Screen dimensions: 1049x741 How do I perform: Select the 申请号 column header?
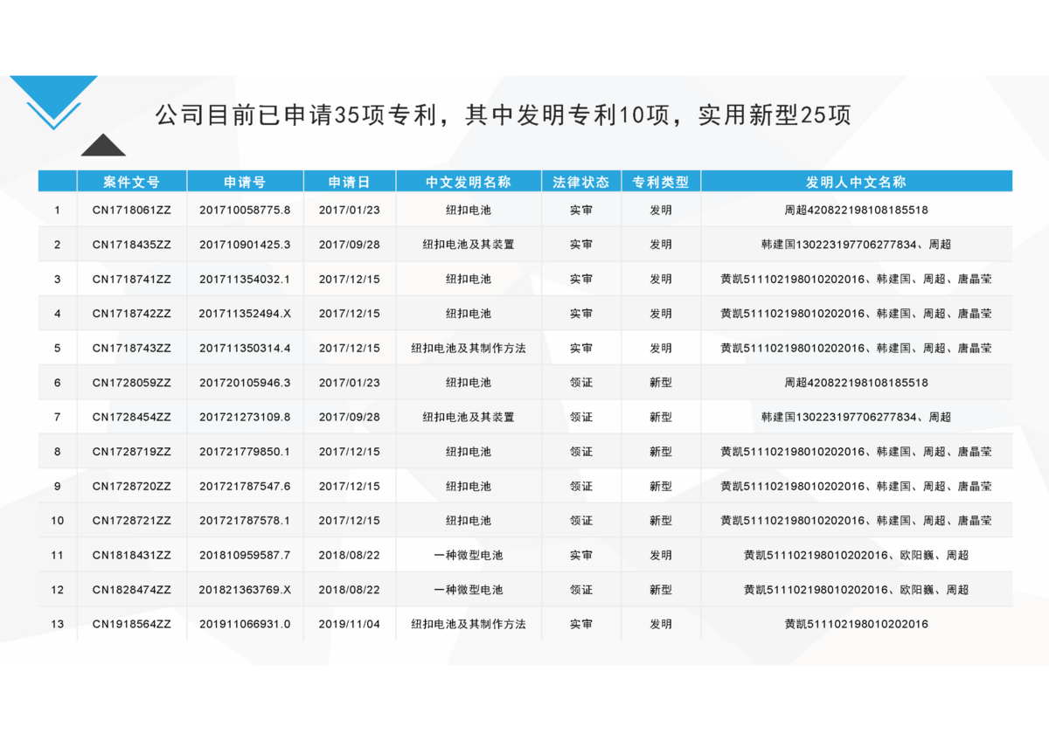point(245,182)
